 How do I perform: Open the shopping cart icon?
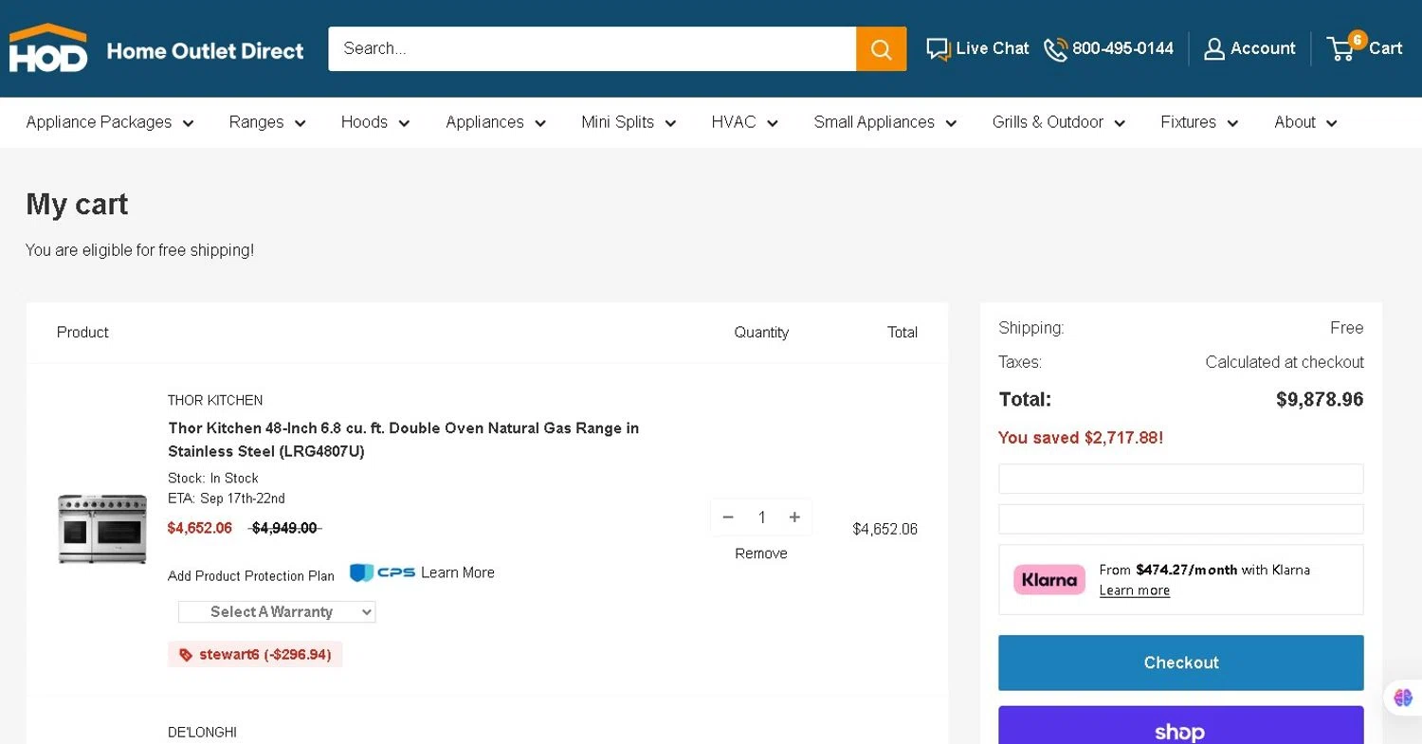(1340, 49)
